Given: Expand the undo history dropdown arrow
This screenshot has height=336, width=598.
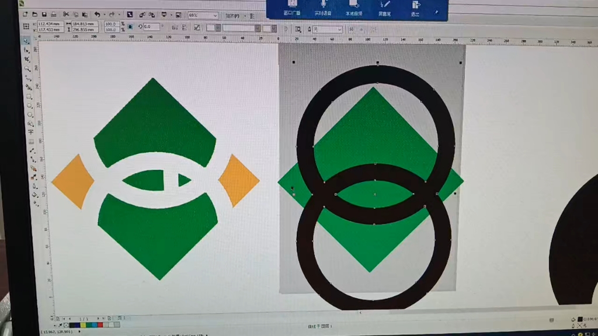Looking at the screenshot, I should click(x=105, y=15).
